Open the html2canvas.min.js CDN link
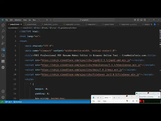The width and height of the screenshot is (161, 121). (91, 65)
